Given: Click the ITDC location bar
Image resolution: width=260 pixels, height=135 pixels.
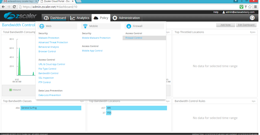Looking at the screenshot, I should tap(109, 113).
